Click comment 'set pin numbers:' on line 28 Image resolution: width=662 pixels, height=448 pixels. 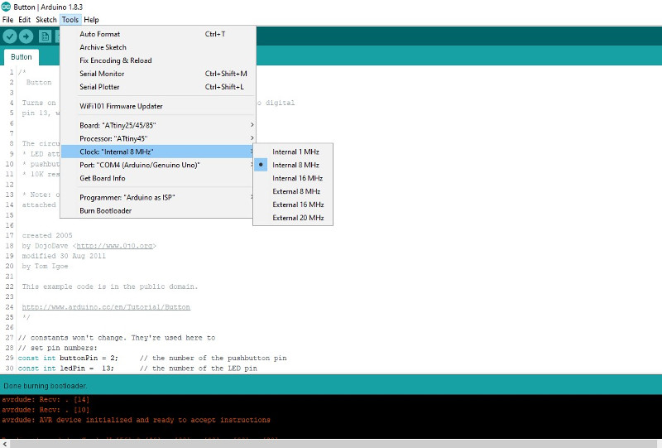pyautogui.click(x=57, y=348)
